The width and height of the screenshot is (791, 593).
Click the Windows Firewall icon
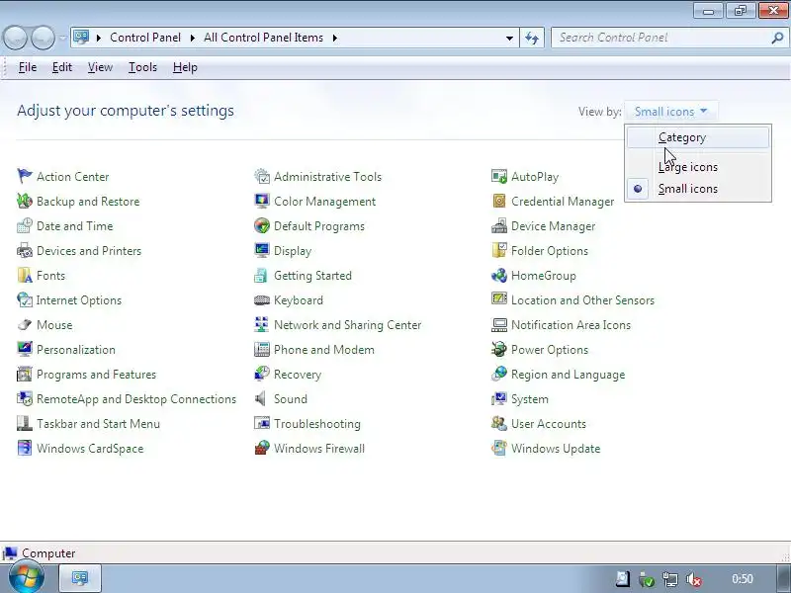[x=262, y=448]
